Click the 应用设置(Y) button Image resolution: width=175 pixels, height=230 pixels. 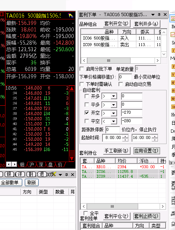[x=147, y=151]
